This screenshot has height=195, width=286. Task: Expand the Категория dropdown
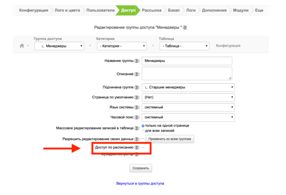[122, 46]
